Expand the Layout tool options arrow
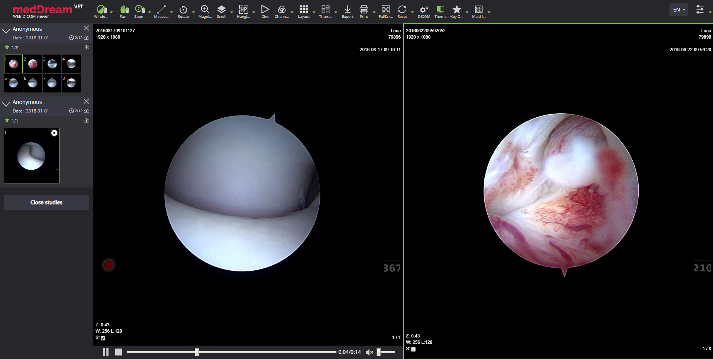 [x=313, y=13]
